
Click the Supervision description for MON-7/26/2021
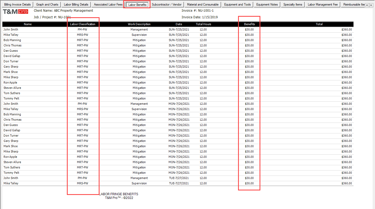coord(139,109)
